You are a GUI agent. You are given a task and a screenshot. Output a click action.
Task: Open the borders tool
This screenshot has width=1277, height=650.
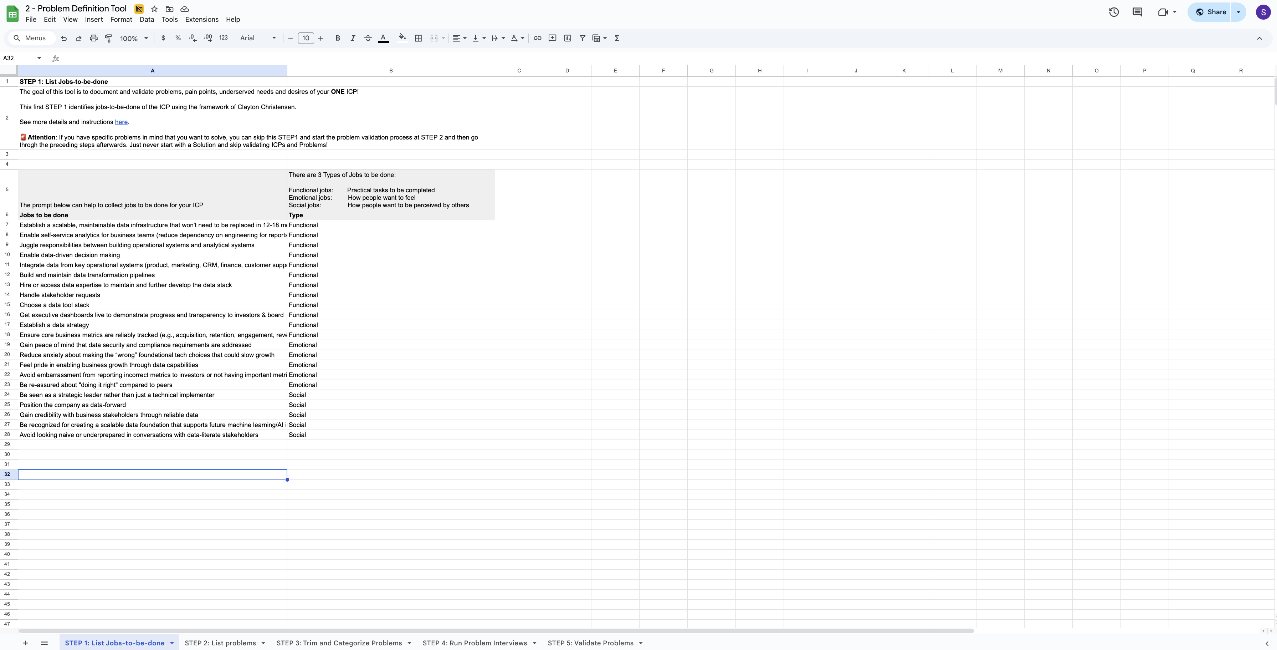point(419,38)
